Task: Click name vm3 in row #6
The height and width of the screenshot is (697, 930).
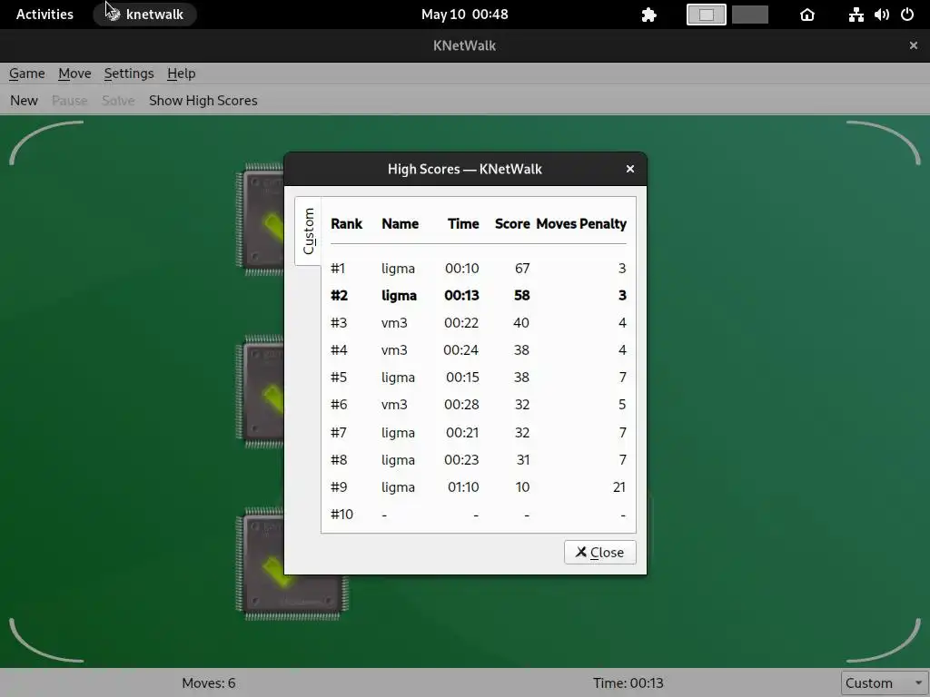Action: (x=394, y=405)
